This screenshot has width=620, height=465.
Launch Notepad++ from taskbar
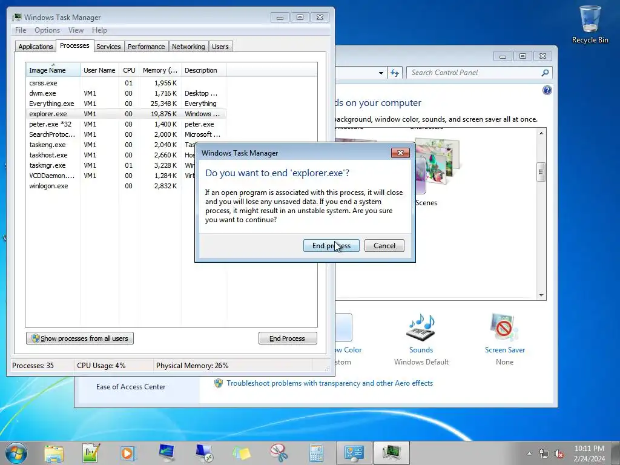[91, 453]
